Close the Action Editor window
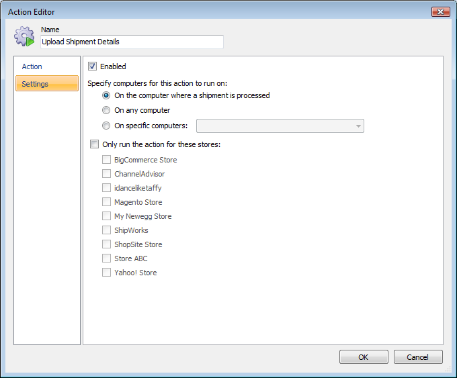457x378 pixels. [440, 11]
